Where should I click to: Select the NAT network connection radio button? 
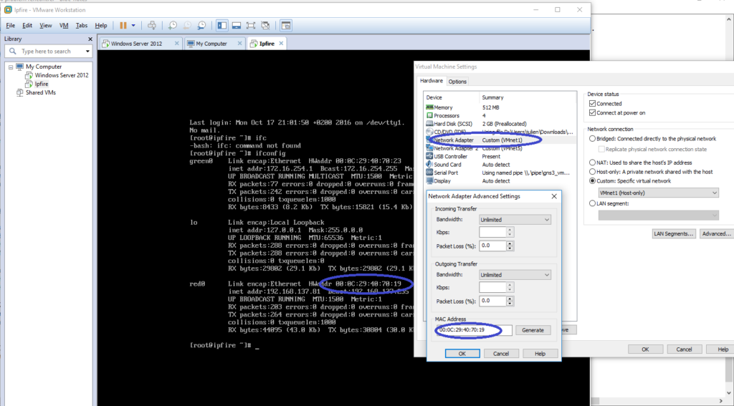click(593, 163)
